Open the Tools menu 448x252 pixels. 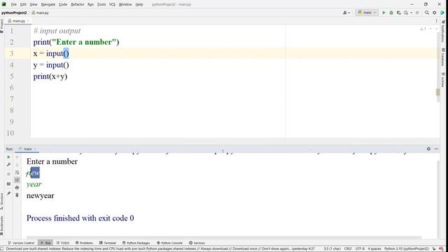[101, 4]
